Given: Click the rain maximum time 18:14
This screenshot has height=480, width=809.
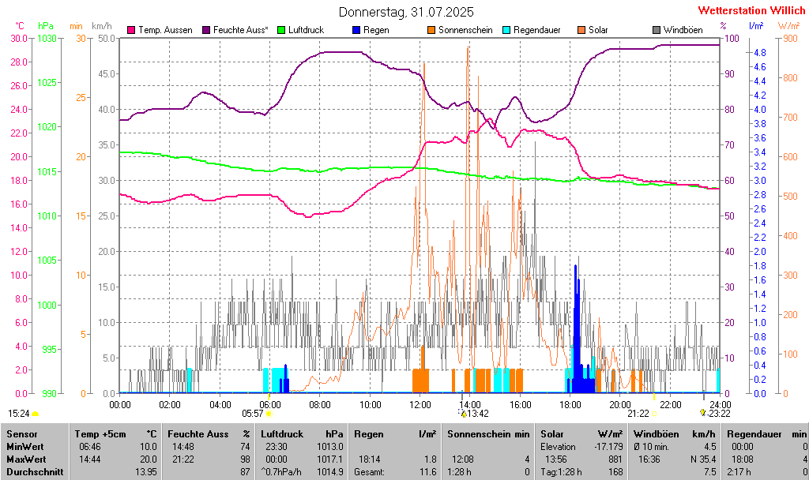Looking at the screenshot, I should tap(370, 459).
